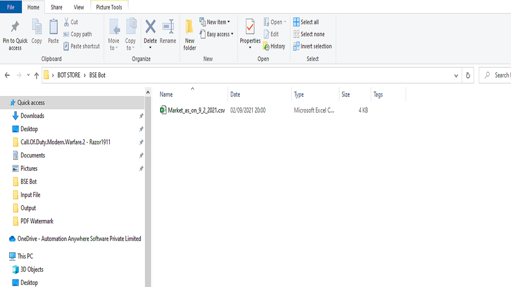Screen dimensions: 511x287
Task: Go back to the previous folder
Action: (x=7, y=75)
